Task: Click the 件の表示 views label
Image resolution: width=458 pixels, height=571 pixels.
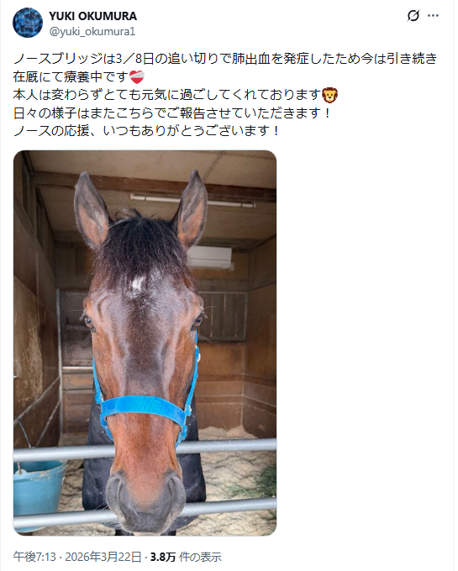Action: [x=200, y=557]
